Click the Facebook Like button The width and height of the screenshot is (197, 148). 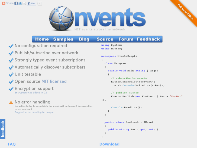[x=31, y=4]
